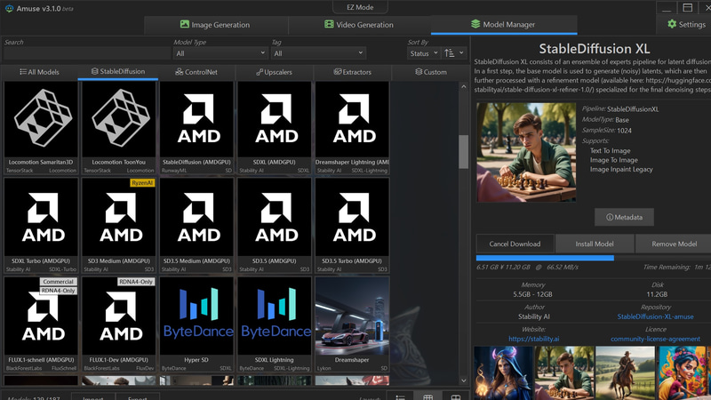
Task: Click the download speed text 66.52 MB/s
Action: point(563,268)
